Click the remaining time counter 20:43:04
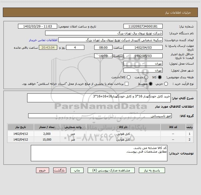Image resolution: width=201 pixels, height=195 pixels. point(48,47)
